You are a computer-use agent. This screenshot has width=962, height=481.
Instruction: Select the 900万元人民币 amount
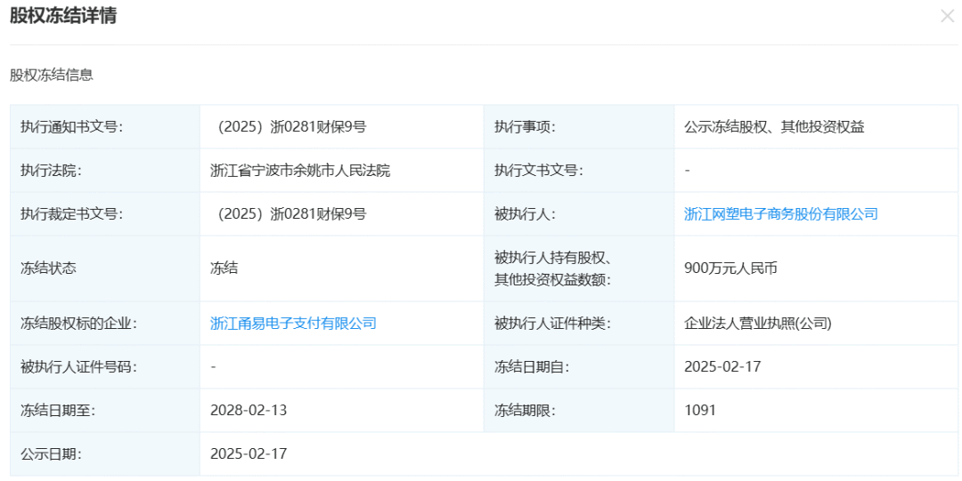click(730, 268)
